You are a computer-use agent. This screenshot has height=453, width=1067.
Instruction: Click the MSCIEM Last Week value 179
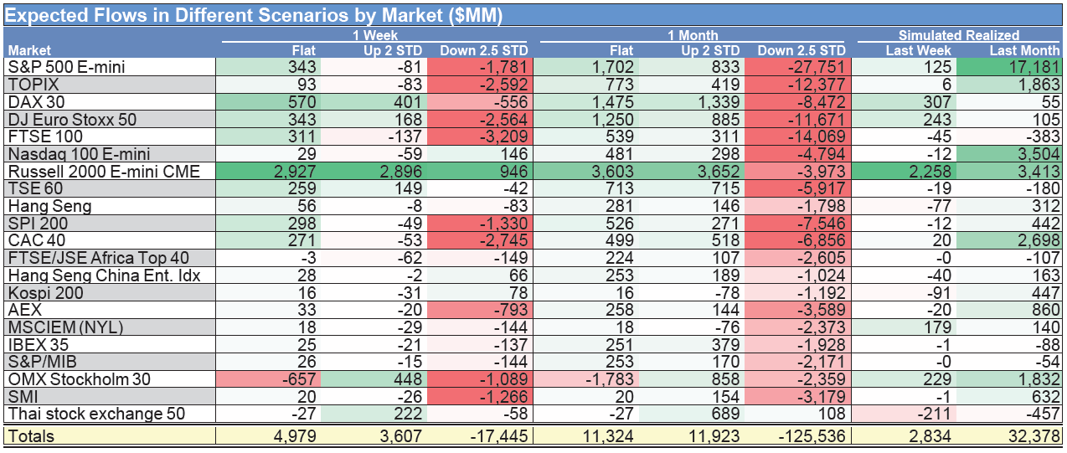[939, 327]
